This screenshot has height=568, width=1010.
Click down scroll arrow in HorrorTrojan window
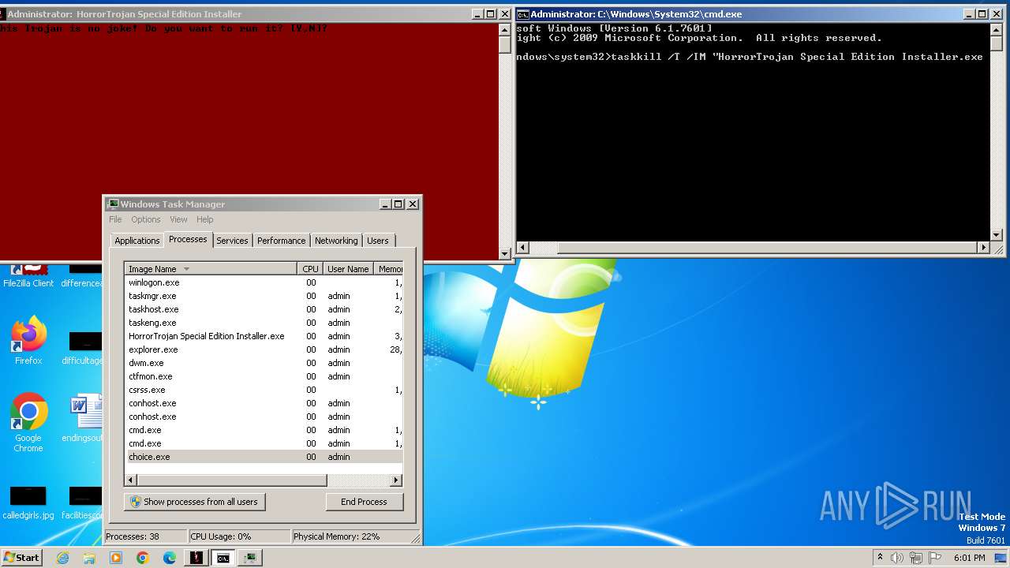coord(505,254)
